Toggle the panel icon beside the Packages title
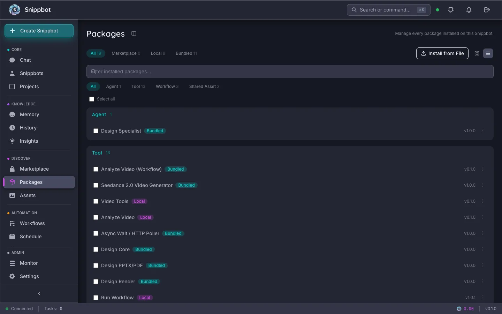The image size is (502, 314). pos(134,33)
